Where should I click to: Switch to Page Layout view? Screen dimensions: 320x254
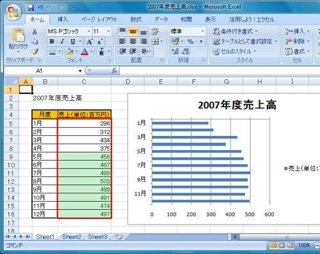tap(282, 246)
